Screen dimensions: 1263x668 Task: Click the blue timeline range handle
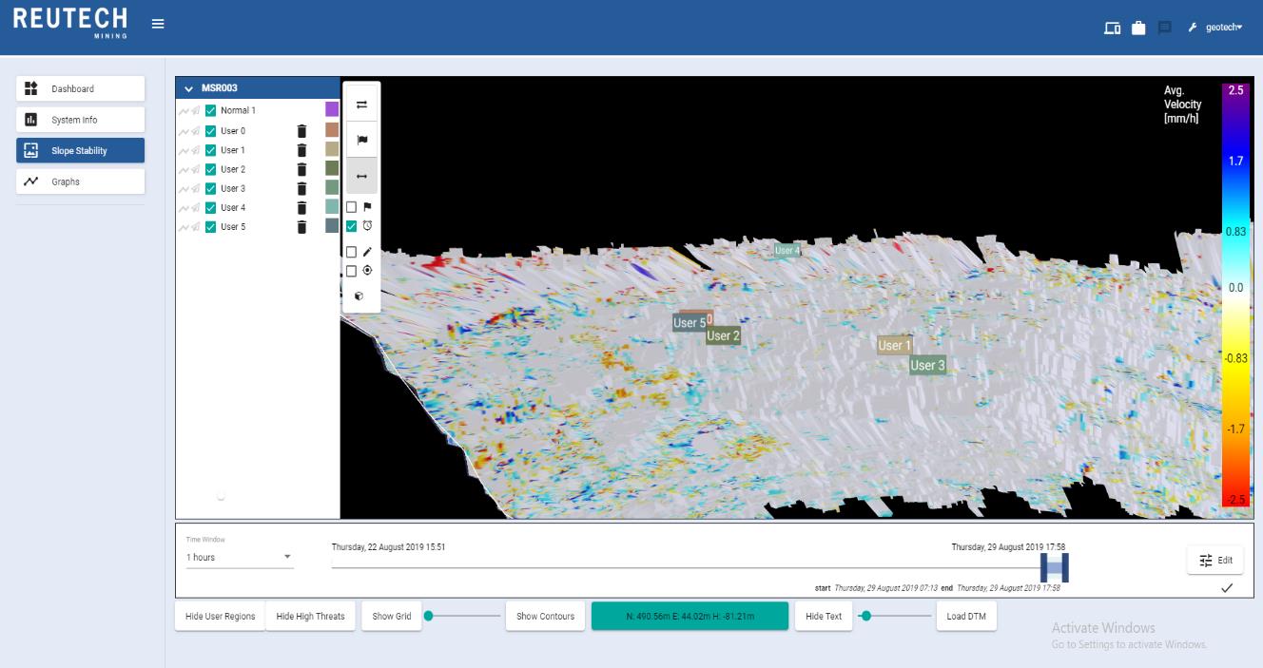pyautogui.click(x=1055, y=567)
